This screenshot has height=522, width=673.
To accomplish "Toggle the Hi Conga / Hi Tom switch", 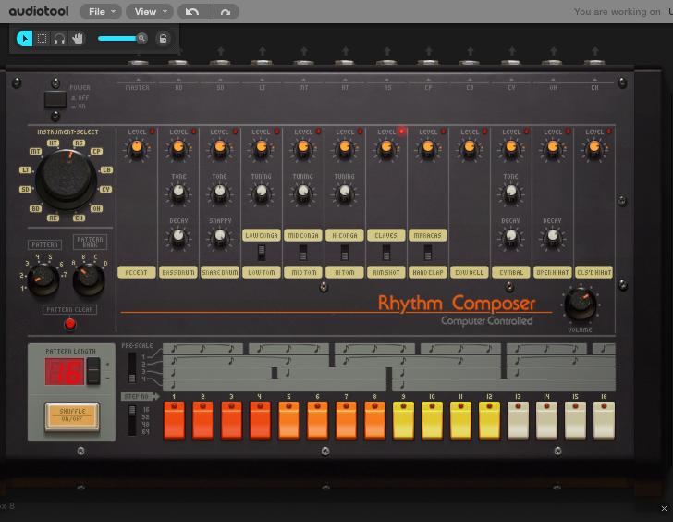I will point(345,253).
